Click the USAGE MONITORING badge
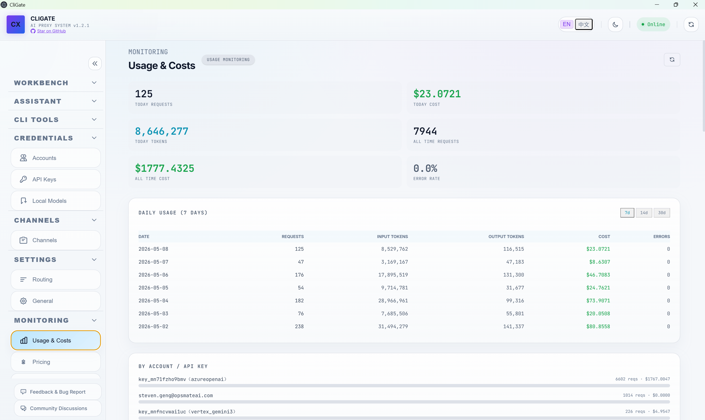 pyautogui.click(x=228, y=60)
